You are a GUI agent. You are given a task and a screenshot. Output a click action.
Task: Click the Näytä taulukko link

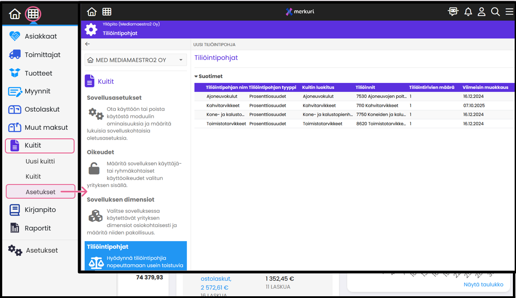click(x=483, y=284)
